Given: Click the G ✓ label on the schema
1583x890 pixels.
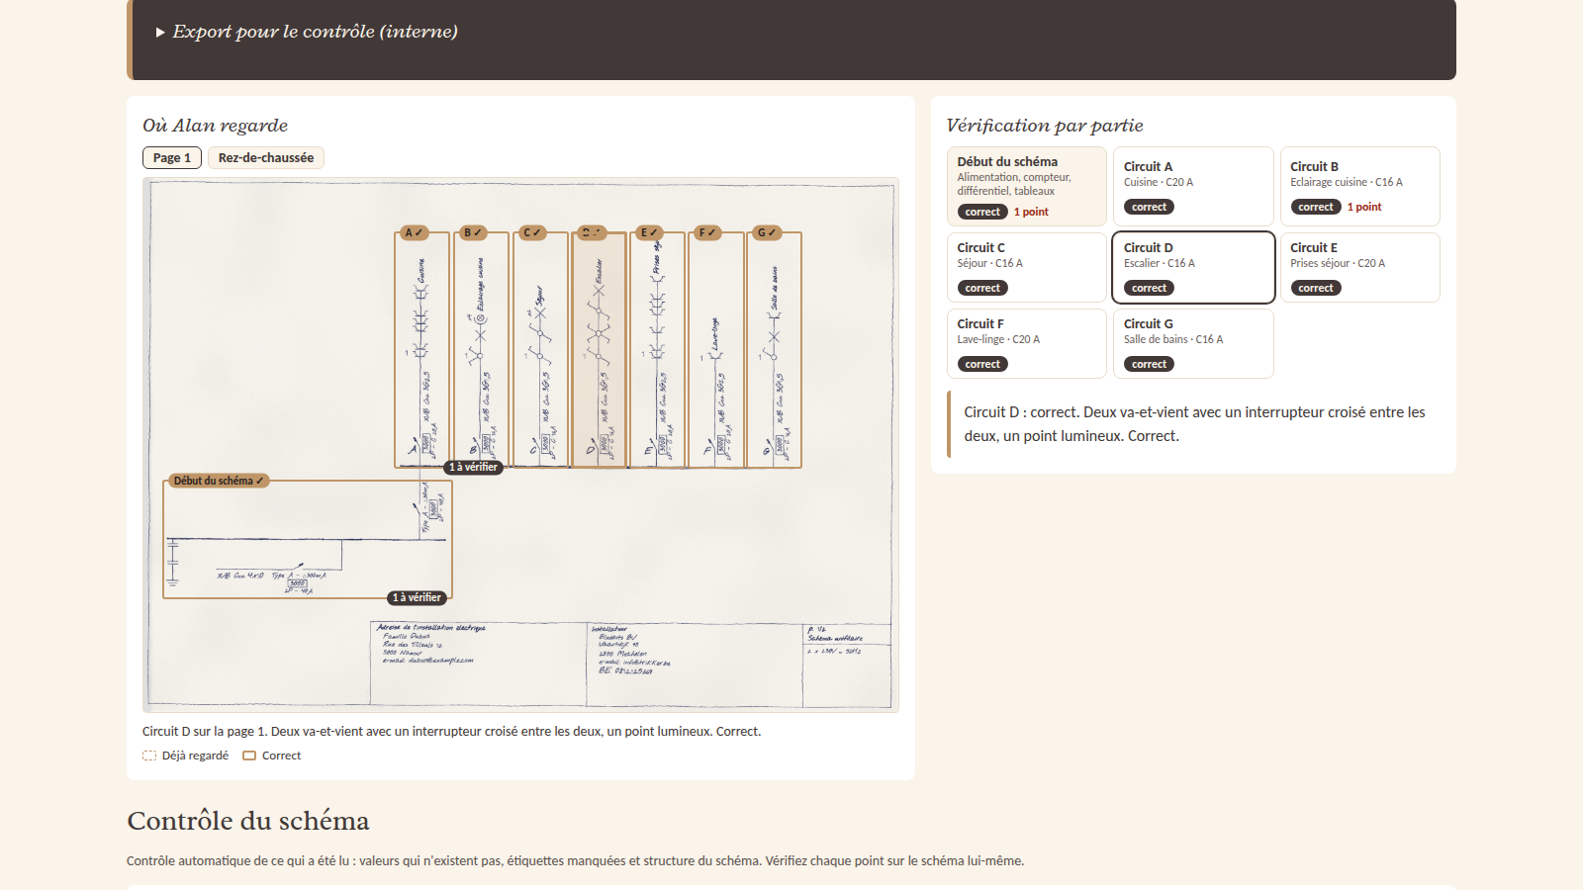Looking at the screenshot, I should coord(767,232).
